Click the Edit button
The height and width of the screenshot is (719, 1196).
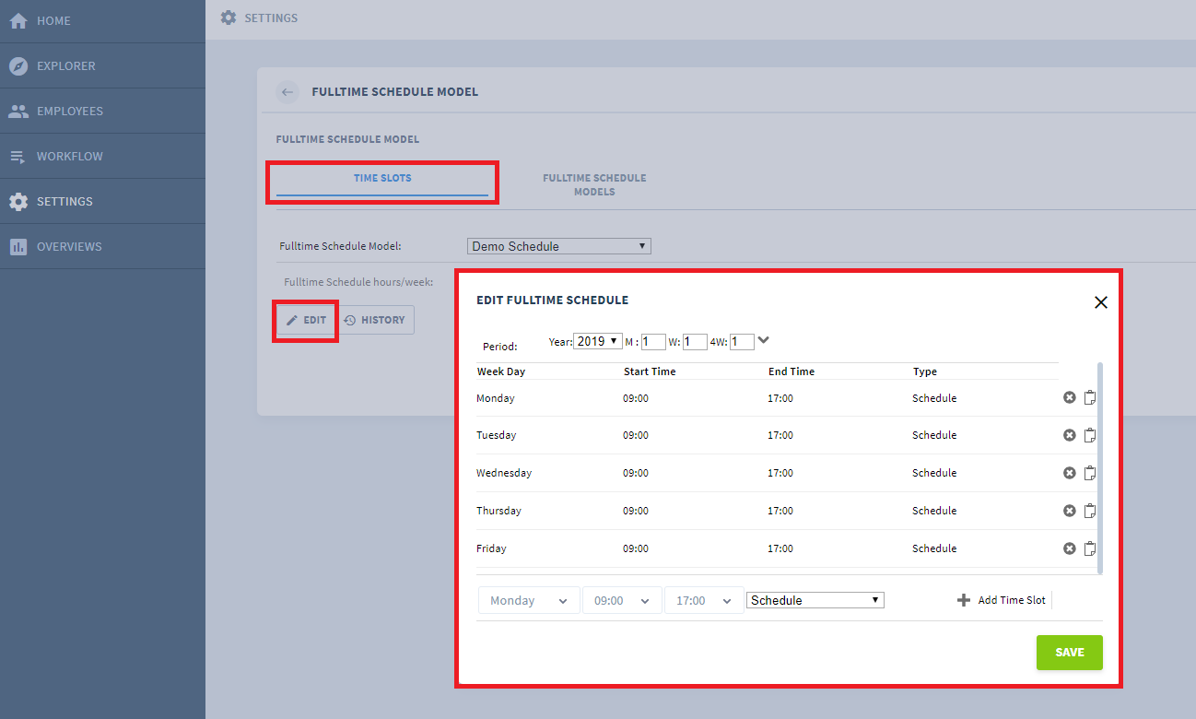click(x=306, y=320)
